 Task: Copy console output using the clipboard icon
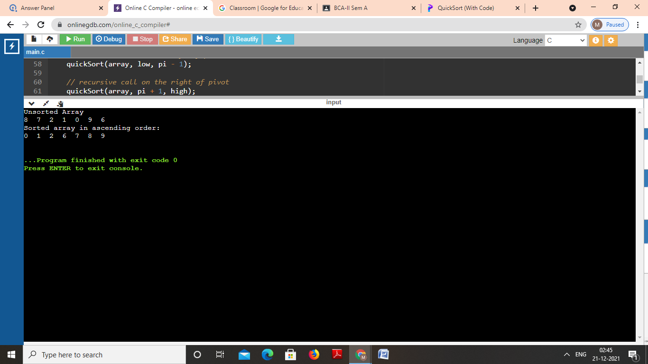(60, 103)
